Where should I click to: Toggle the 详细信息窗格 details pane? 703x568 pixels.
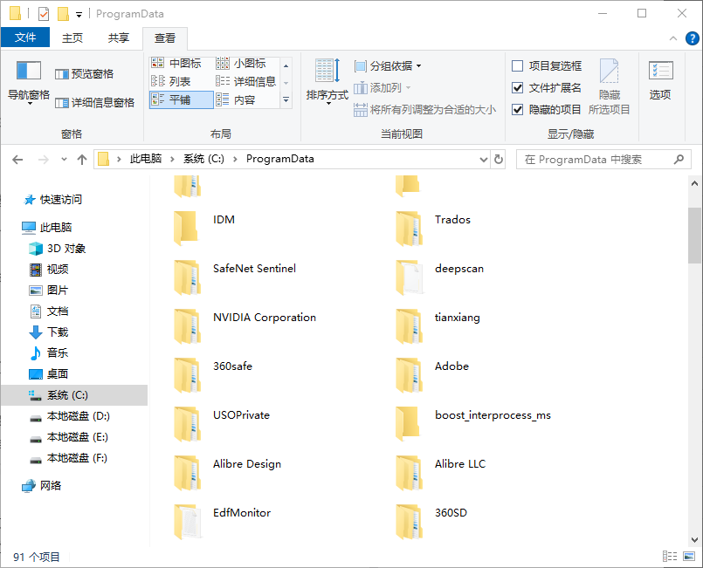pyautogui.click(x=94, y=103)
